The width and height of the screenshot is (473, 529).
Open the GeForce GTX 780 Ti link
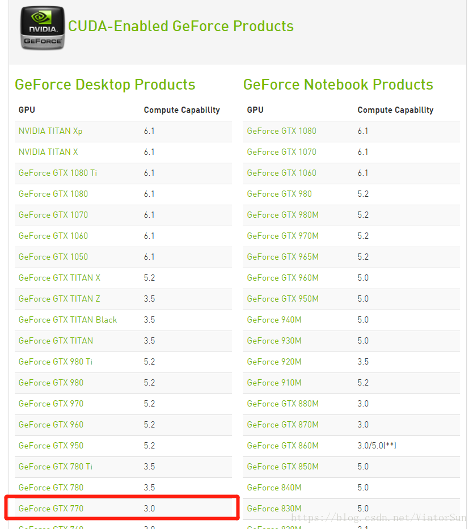(56, 466)
